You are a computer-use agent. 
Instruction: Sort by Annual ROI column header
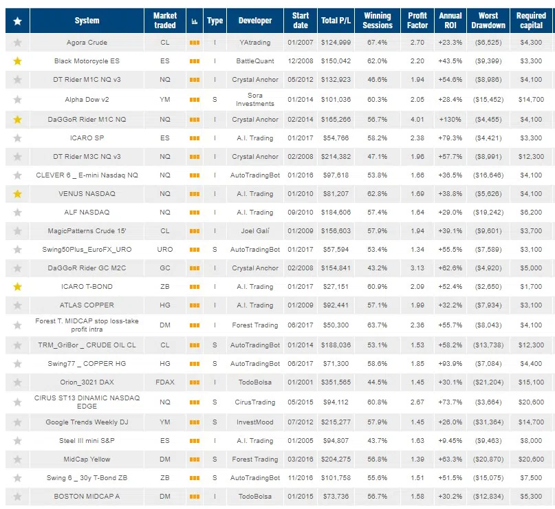click(450, 21)
